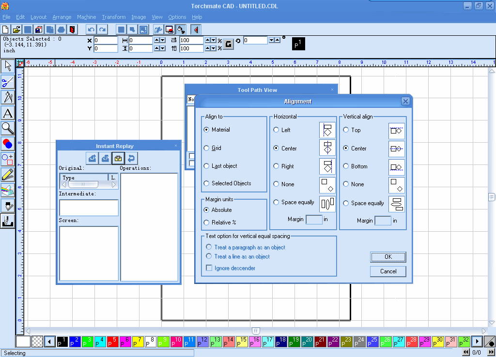Click the rotation angle input field
This screenshot has height=357, width=496.
(255, 40)
